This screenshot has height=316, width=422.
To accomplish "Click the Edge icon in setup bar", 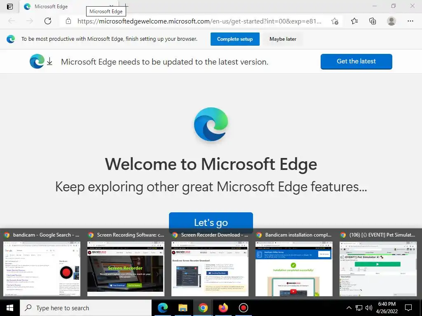I will [x=11, y=39].
